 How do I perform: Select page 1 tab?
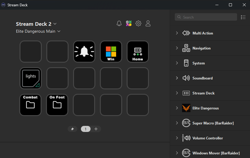[x=86, y=129]
